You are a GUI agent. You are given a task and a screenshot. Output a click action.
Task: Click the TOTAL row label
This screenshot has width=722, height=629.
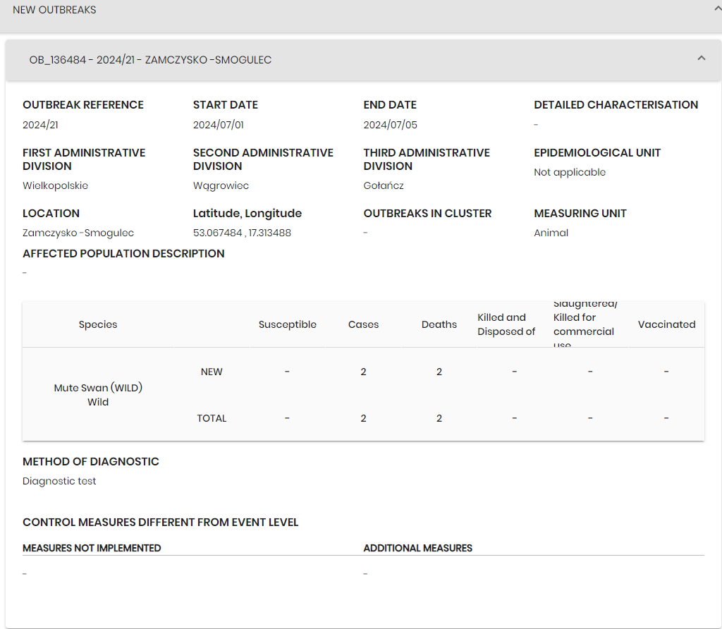[212, 418]
